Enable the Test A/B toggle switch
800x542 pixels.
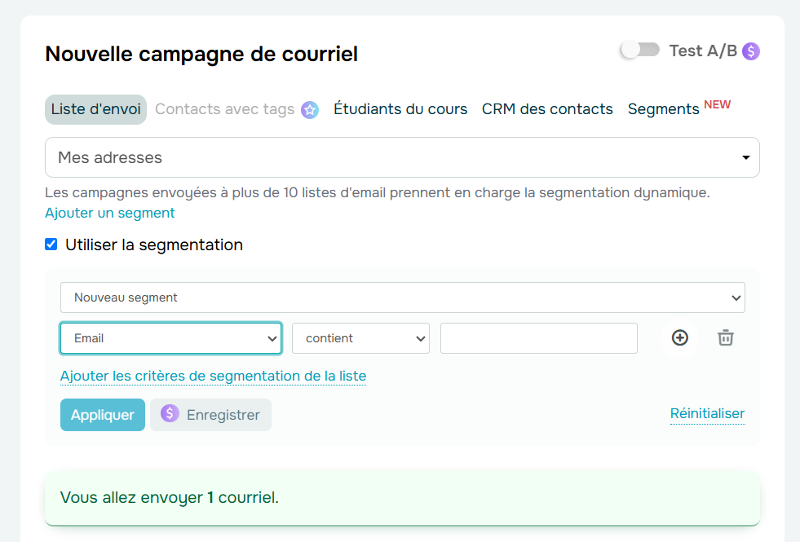[639, 50]
